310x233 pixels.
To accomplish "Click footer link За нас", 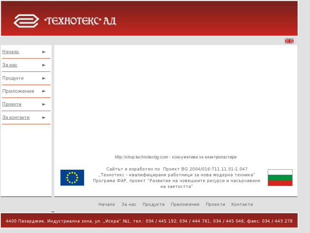I will pyautogui.click(x=129, y=204).
